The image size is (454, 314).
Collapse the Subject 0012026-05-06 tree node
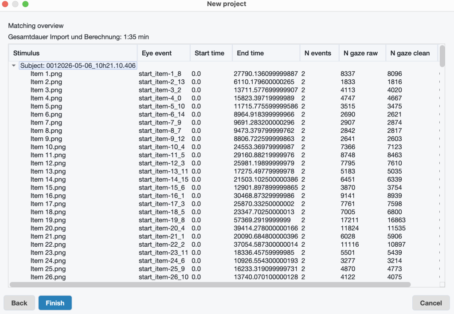[x=14, y=66]
